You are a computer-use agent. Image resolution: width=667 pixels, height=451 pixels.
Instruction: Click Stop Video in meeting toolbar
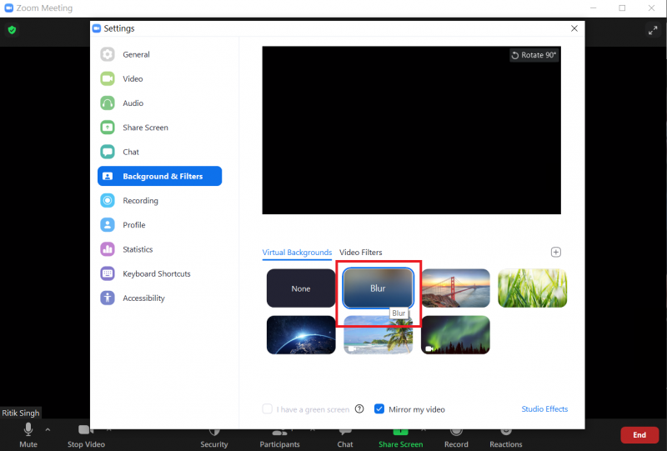point(86,436)
